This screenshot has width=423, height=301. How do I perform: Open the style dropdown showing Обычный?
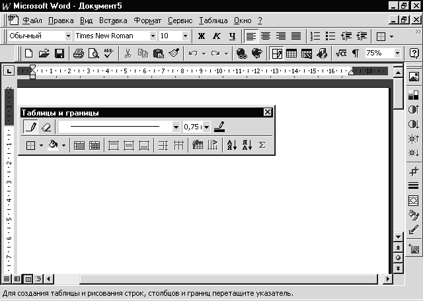pos(68,36)
